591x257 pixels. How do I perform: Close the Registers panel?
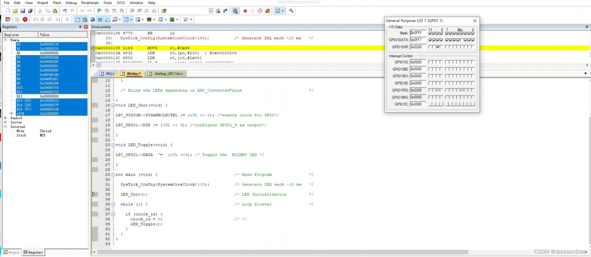(x=86, y=27)
